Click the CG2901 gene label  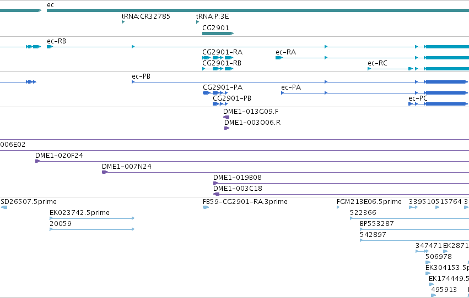click(215, 27)
